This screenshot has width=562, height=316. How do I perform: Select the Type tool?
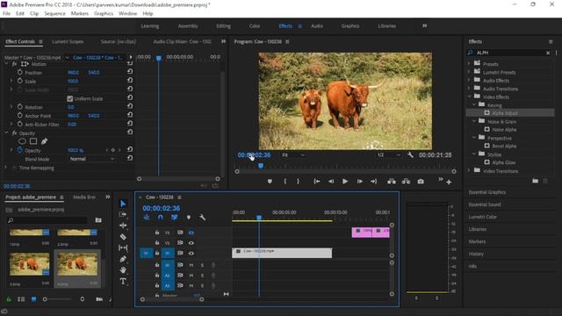point(123,281)
